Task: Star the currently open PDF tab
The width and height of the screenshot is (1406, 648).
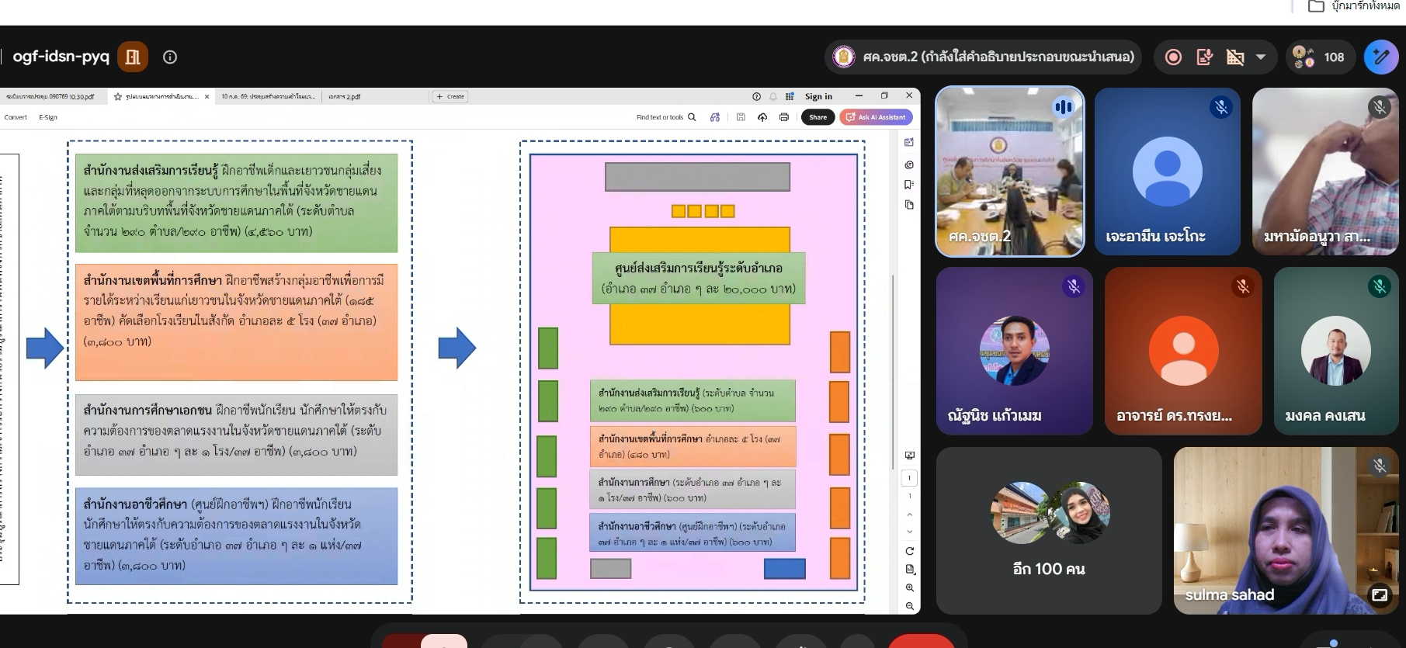Action: 118,97
